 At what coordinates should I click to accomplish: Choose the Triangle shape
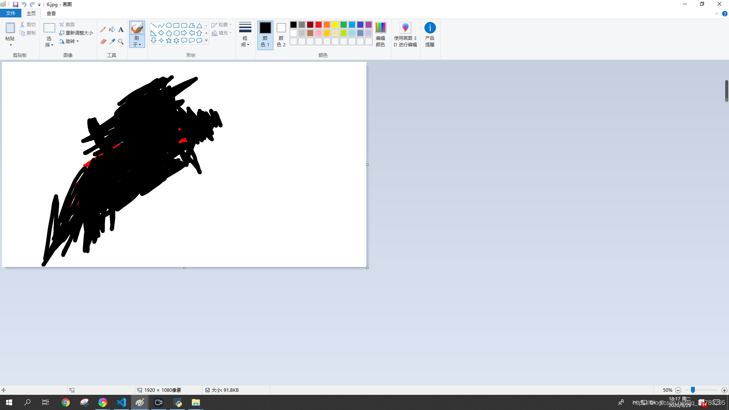tap(199, 25)
